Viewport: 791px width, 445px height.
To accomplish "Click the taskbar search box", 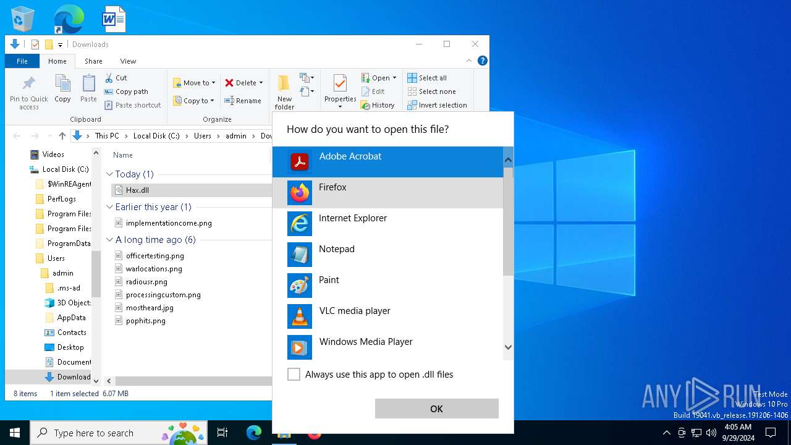I will click(x=119, y=433).
